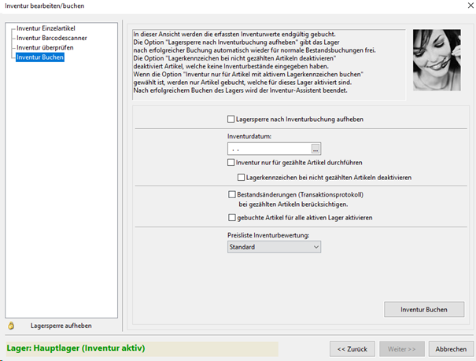Click the Preisliste Inventurbewertung: label
The height and width of the screenshot is (361, 476).
pos(268,235)
